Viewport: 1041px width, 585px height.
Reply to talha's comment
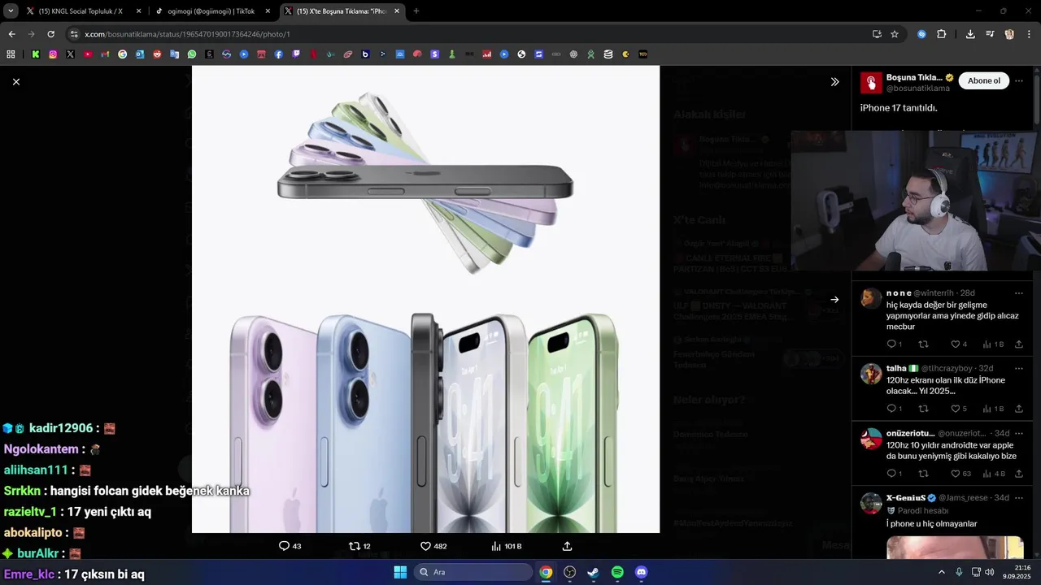click(x=894, y=409)
